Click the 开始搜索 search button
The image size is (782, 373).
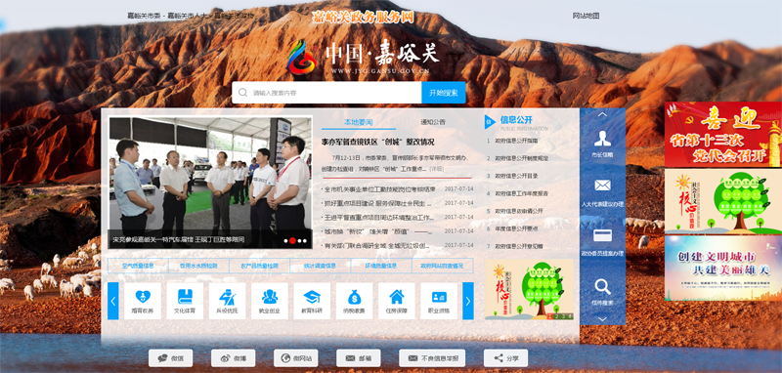(444, 93)
